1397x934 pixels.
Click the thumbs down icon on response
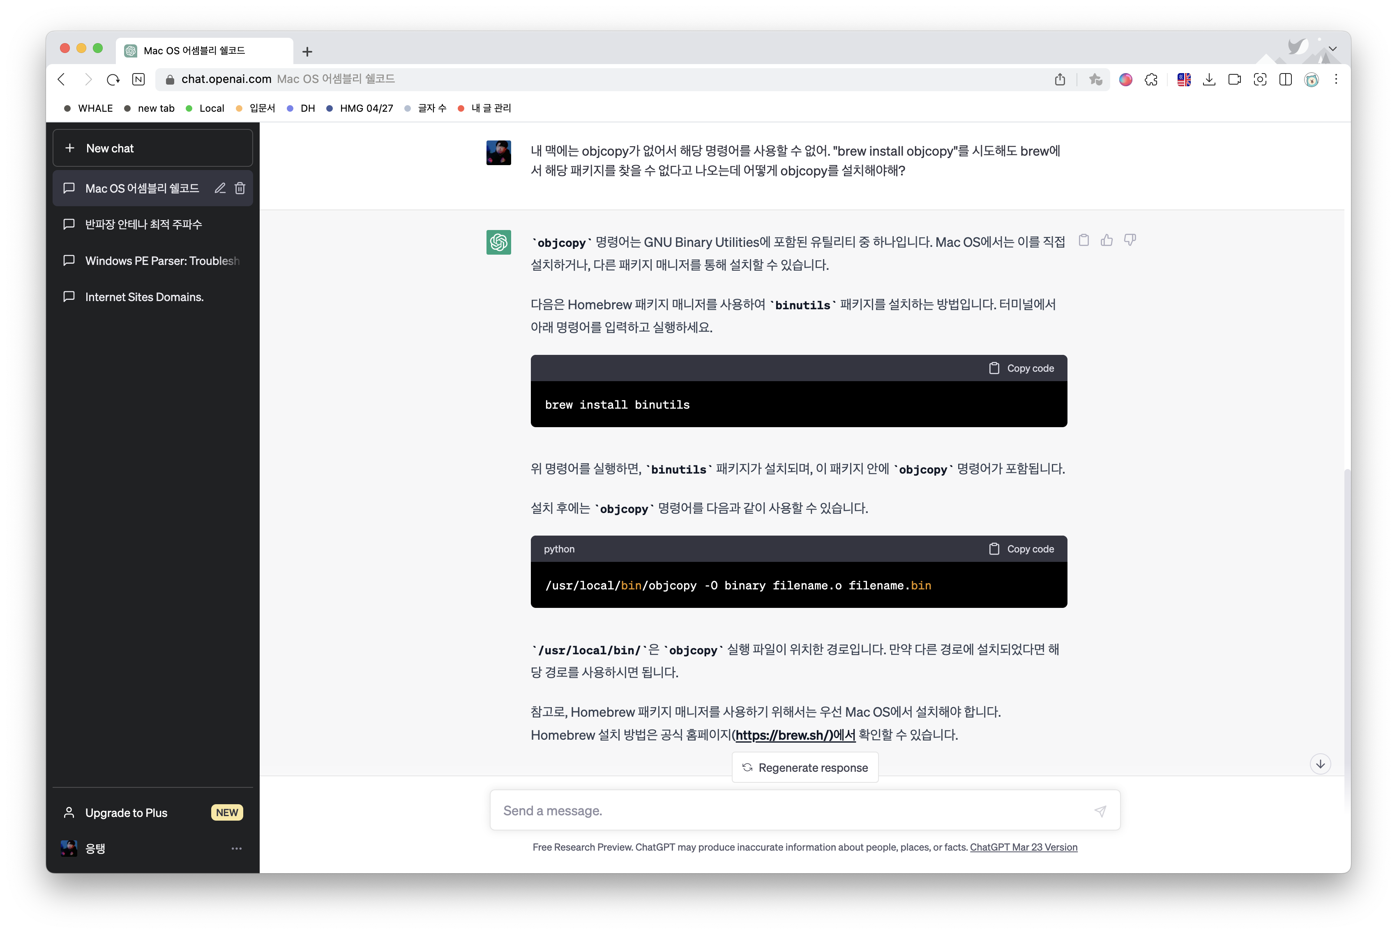tap(1130, 240)
